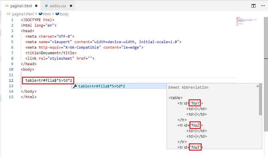Viewport: 268px width, 157px height.
Task: Click the HTML file icon on pagina1.html tab
Action: [7, 6]
